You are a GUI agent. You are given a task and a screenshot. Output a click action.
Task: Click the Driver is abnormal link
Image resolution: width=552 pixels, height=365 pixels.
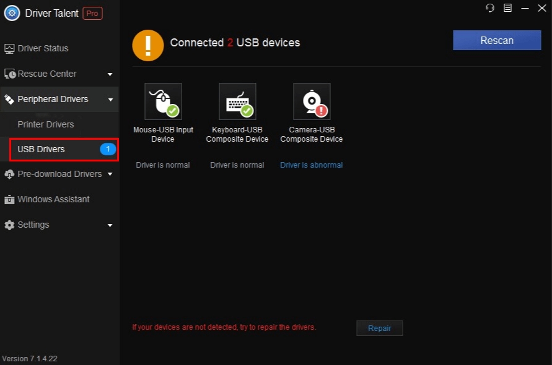click(311, 165)
